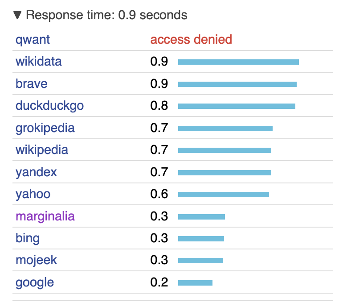
Task: Select the grokipedia engine link
Action: click(45, 128)
